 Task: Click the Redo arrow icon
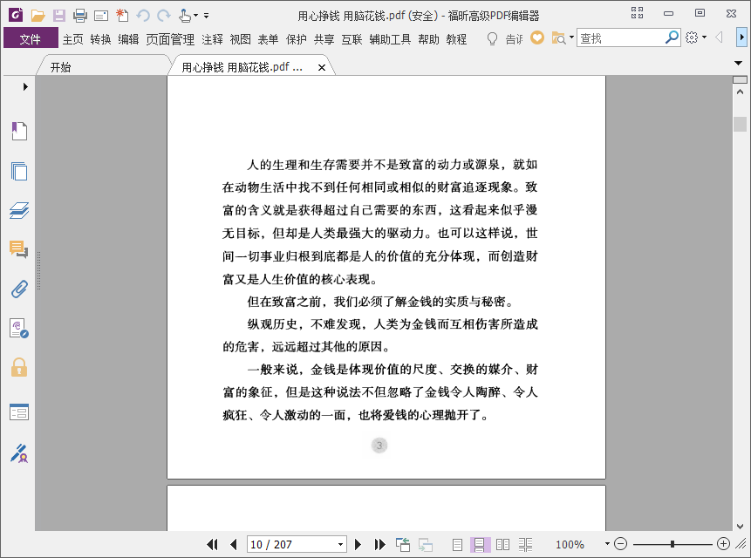tap(164, 16)
